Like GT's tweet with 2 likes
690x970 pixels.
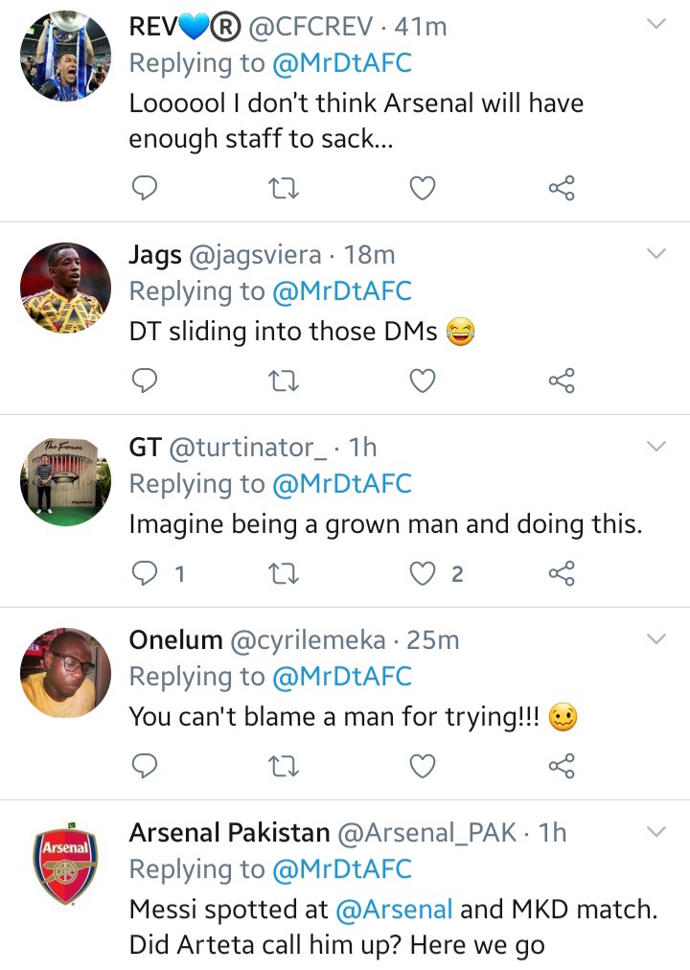click(x=423, y=574)
